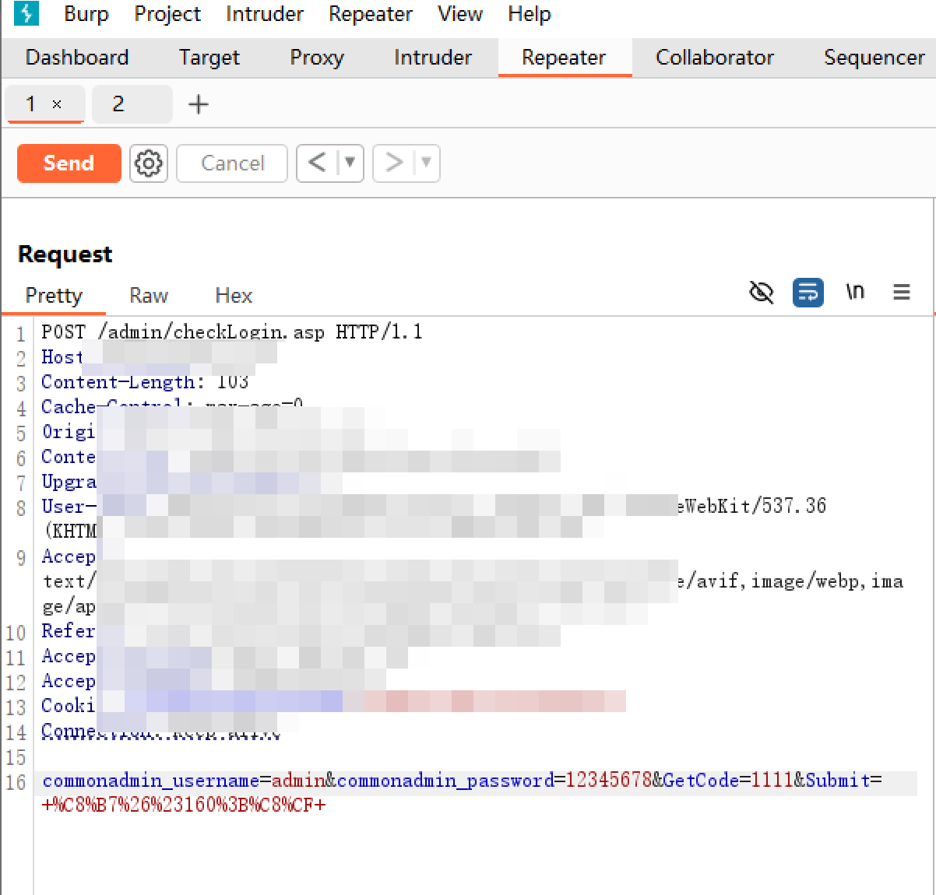936x895 pixels.
Task: Toggle non-printable characters display (\n)
Action: coord(855,293)
